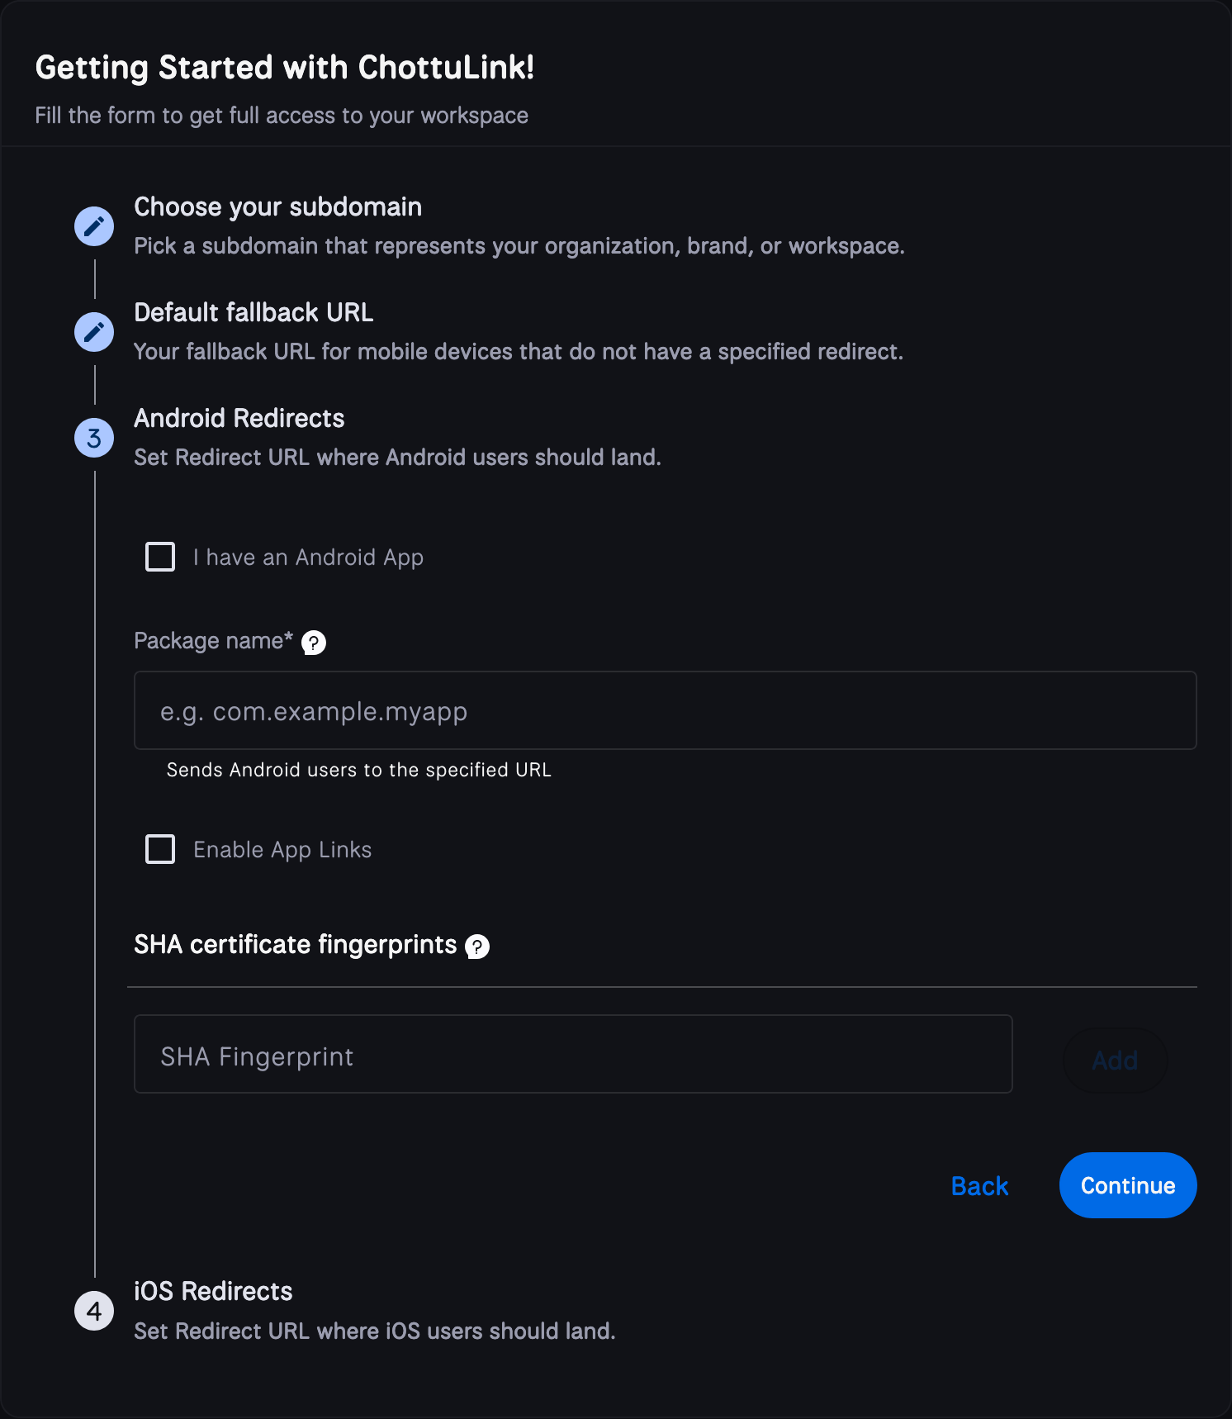This screenshot has height=1419, width=1232.
Task: Click the pencil icon beside Choose your subdomain
Action: 93,225
